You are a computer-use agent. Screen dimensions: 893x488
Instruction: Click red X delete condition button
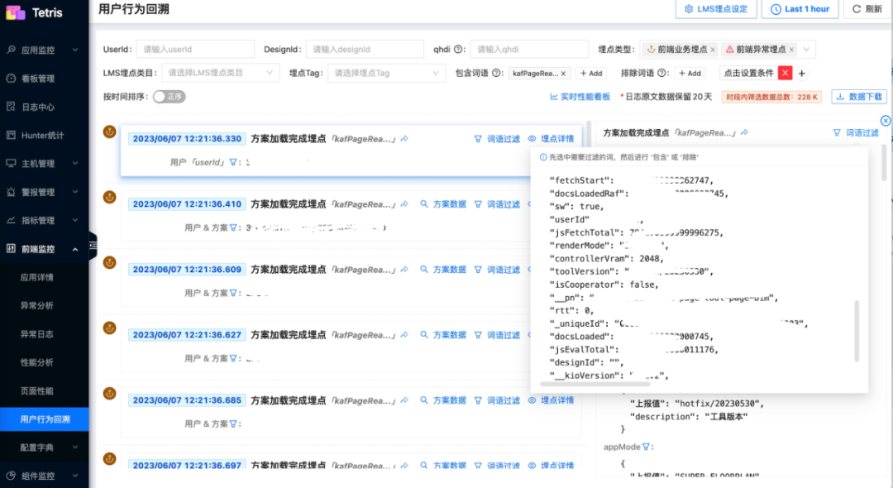(786, 73)
